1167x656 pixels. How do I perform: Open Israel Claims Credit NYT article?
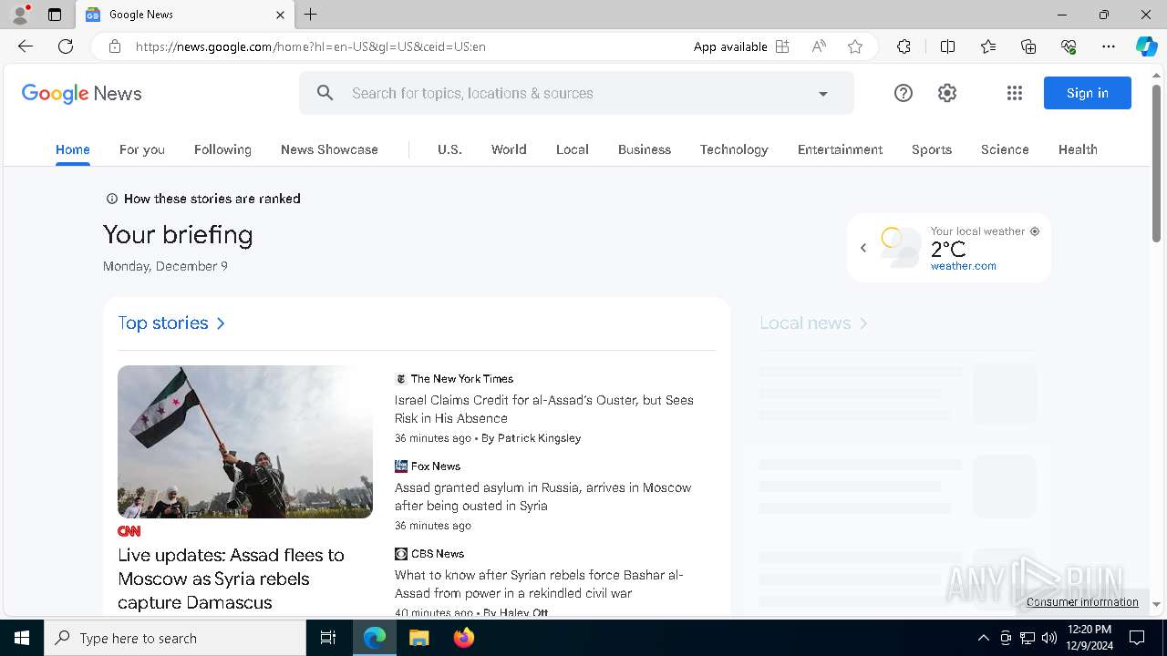[x=544, y=409]
